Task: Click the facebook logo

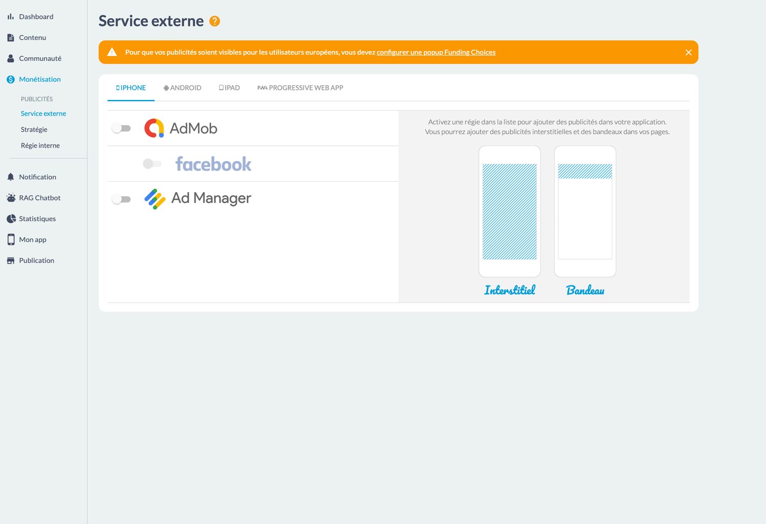Action: (213, 164)
